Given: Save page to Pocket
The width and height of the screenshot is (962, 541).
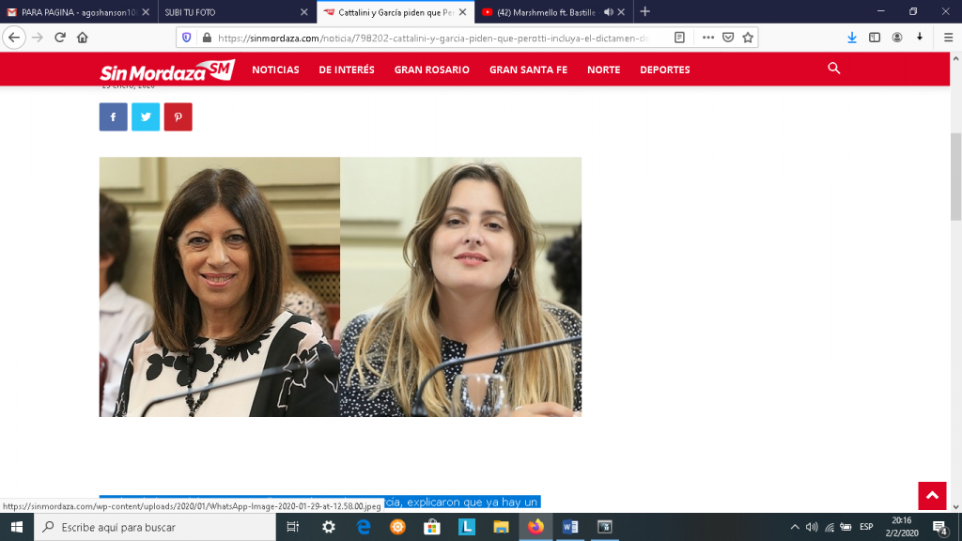Looking at the screenshot, I should coord(728,38).
